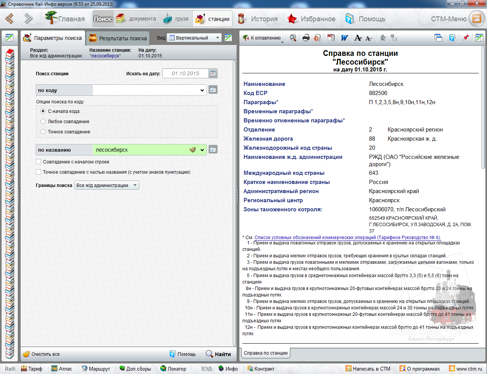Expand the 'по коду' combo box arrow
Screen dimensions: 487x374
click(x=202, y=90)
